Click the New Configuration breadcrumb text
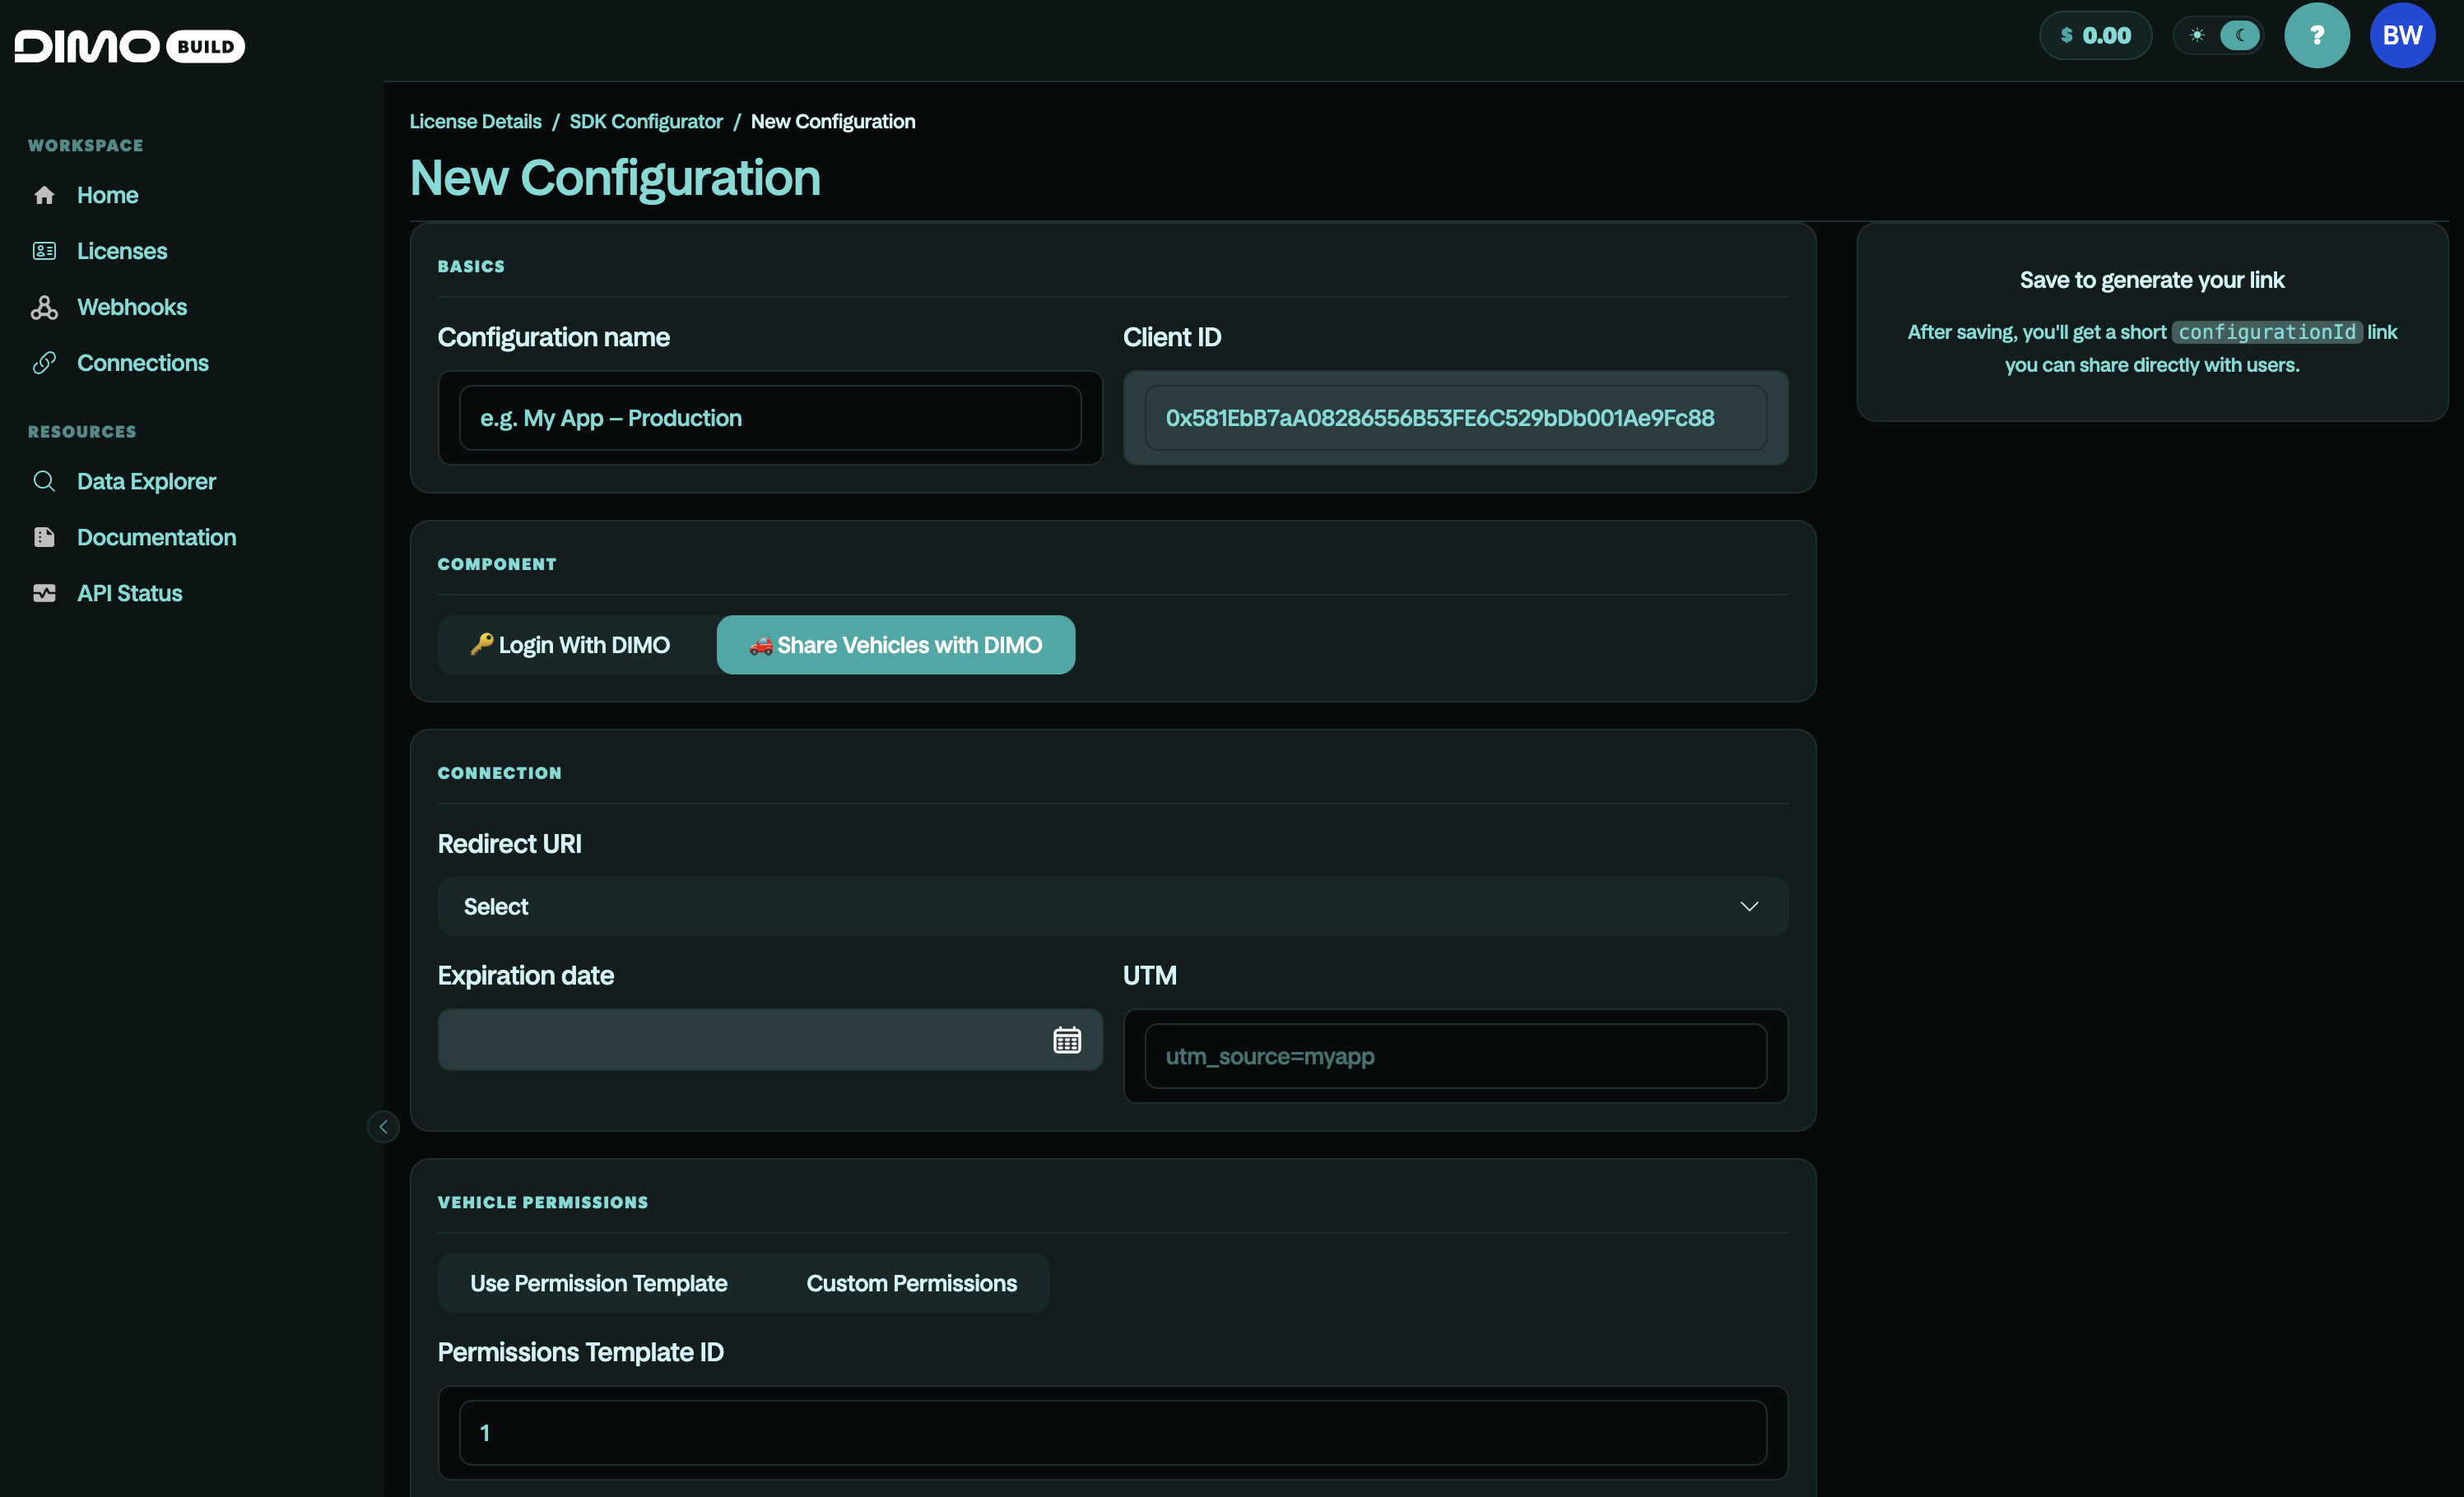Screen dimensions: 2464x1497 point(832,121)
